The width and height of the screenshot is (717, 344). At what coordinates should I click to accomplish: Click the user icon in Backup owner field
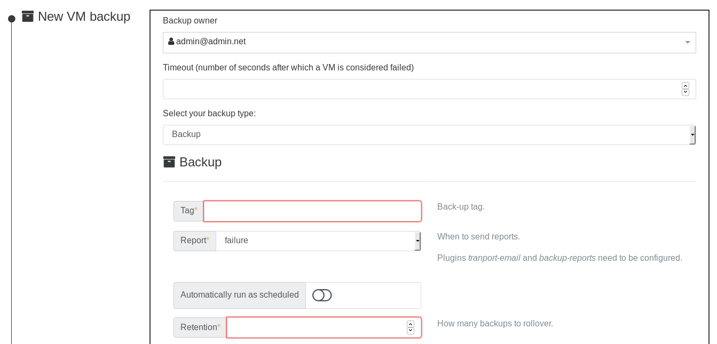coord(171,42)
